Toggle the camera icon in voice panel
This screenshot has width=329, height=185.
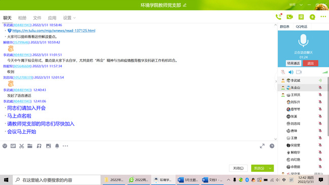(299, 72)
